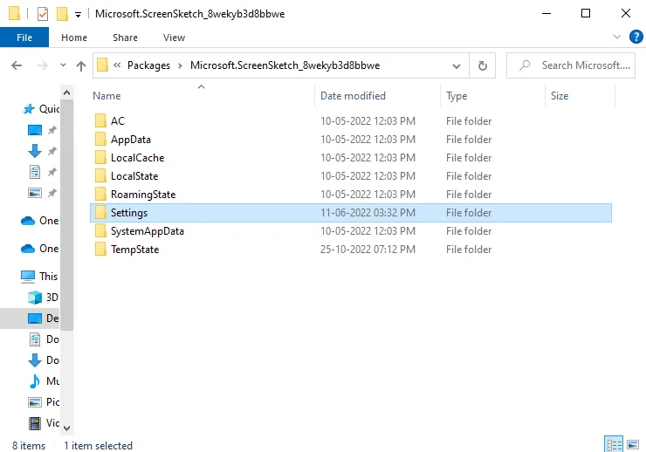Viewport: 646px width, 452px height.
Task: Open Quick access in navigation pane
Action: coord(41,109)
